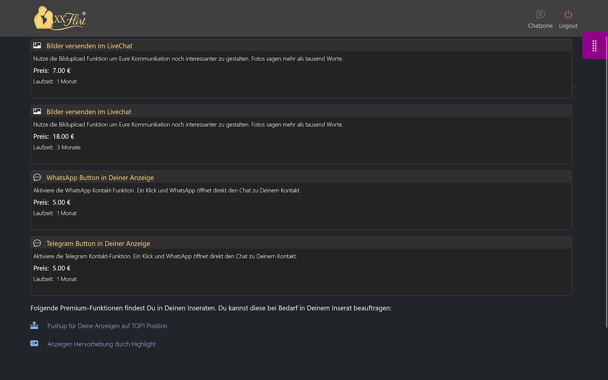Click the image icon of the 7.00 € LiveChat package
This screenshot has width=608, height=380.
coord(37,46)
